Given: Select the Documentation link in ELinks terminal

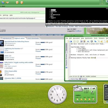Looking at the screenshot, I should click(55, 15).
